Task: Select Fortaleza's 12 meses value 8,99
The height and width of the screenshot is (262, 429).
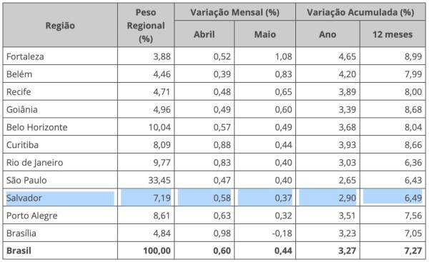Action: pos(413,56)
